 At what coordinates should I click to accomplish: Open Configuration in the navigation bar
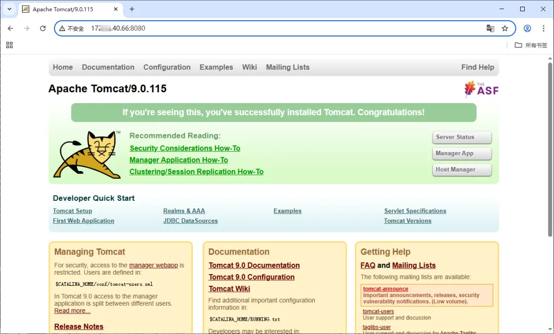coord(167,67)
